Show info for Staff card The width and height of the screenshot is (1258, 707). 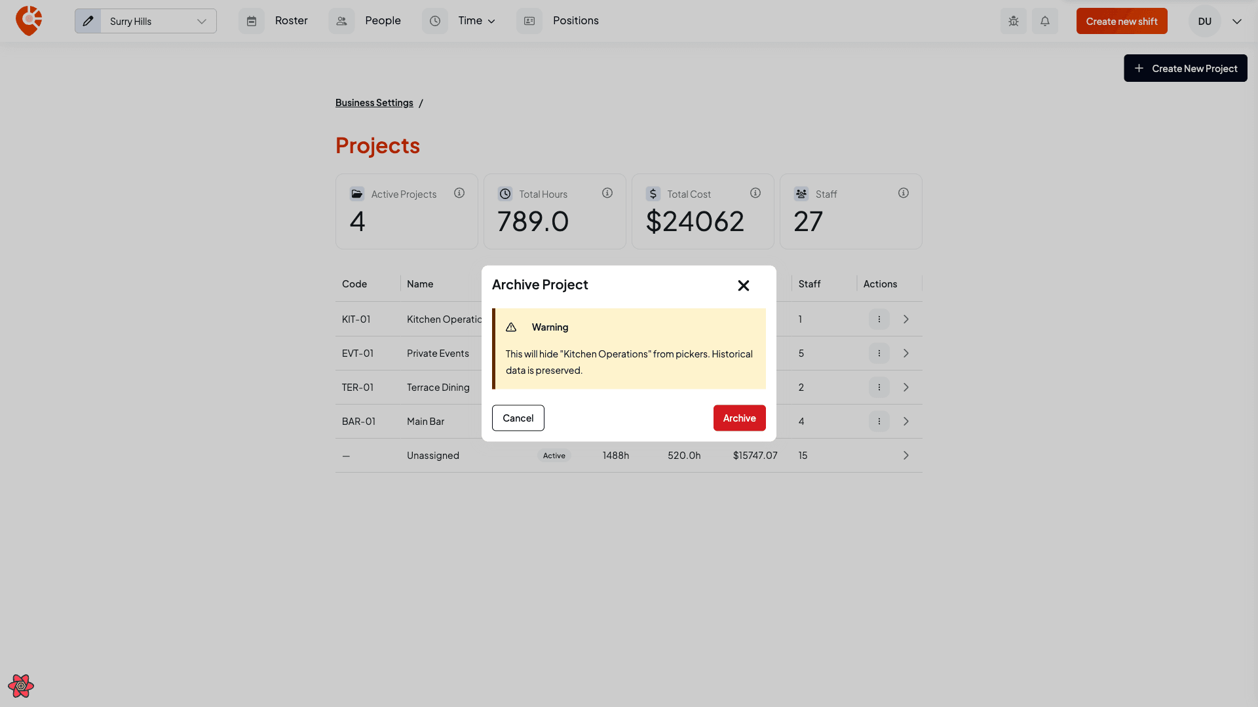(x=904, y=193)
